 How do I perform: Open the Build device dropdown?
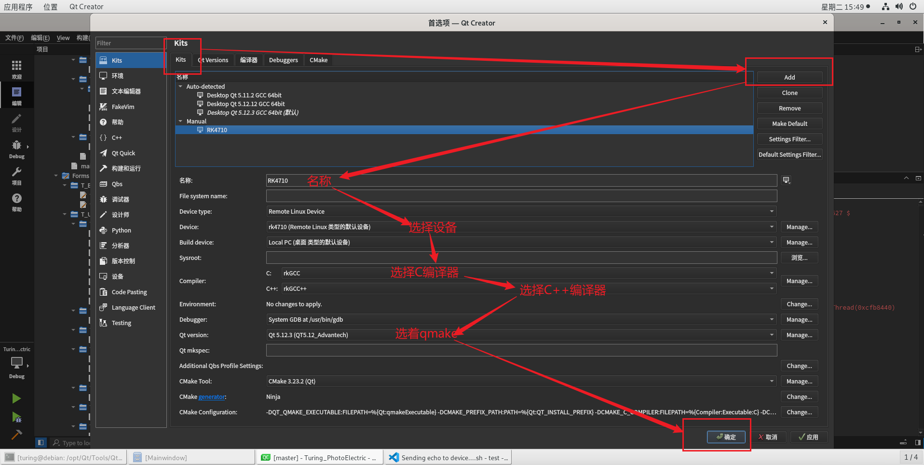pos(521,242)
